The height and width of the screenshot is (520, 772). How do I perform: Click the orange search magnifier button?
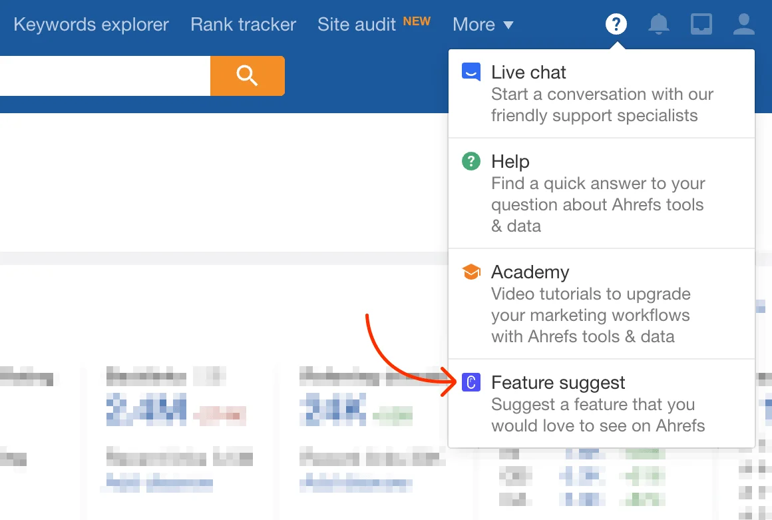(x=247, y=75)
